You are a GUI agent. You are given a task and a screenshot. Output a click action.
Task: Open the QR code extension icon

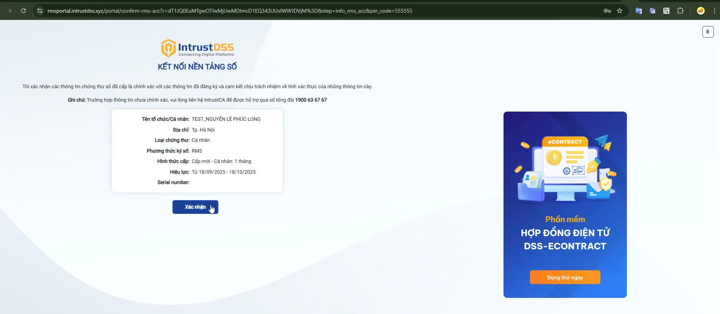coord(666,11)
